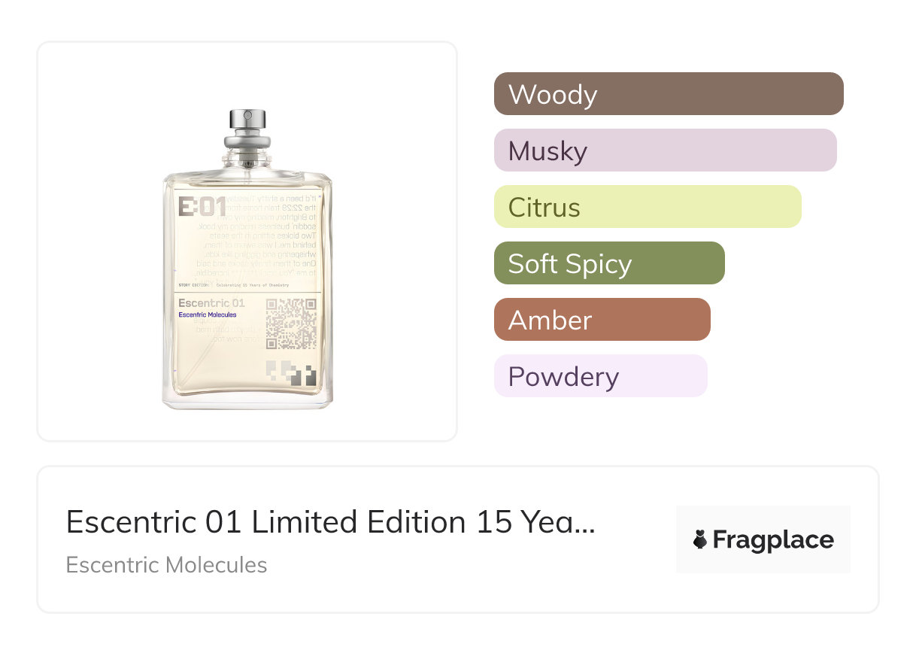This screenshot has height=650, width=916.
Task: Click the Fragplace flower logo icon
Action: click(701, 539)
